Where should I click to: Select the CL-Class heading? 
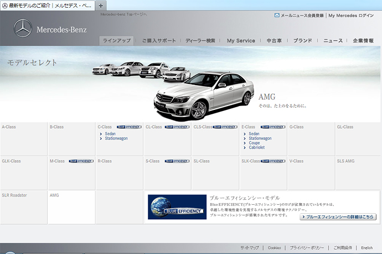154,127
